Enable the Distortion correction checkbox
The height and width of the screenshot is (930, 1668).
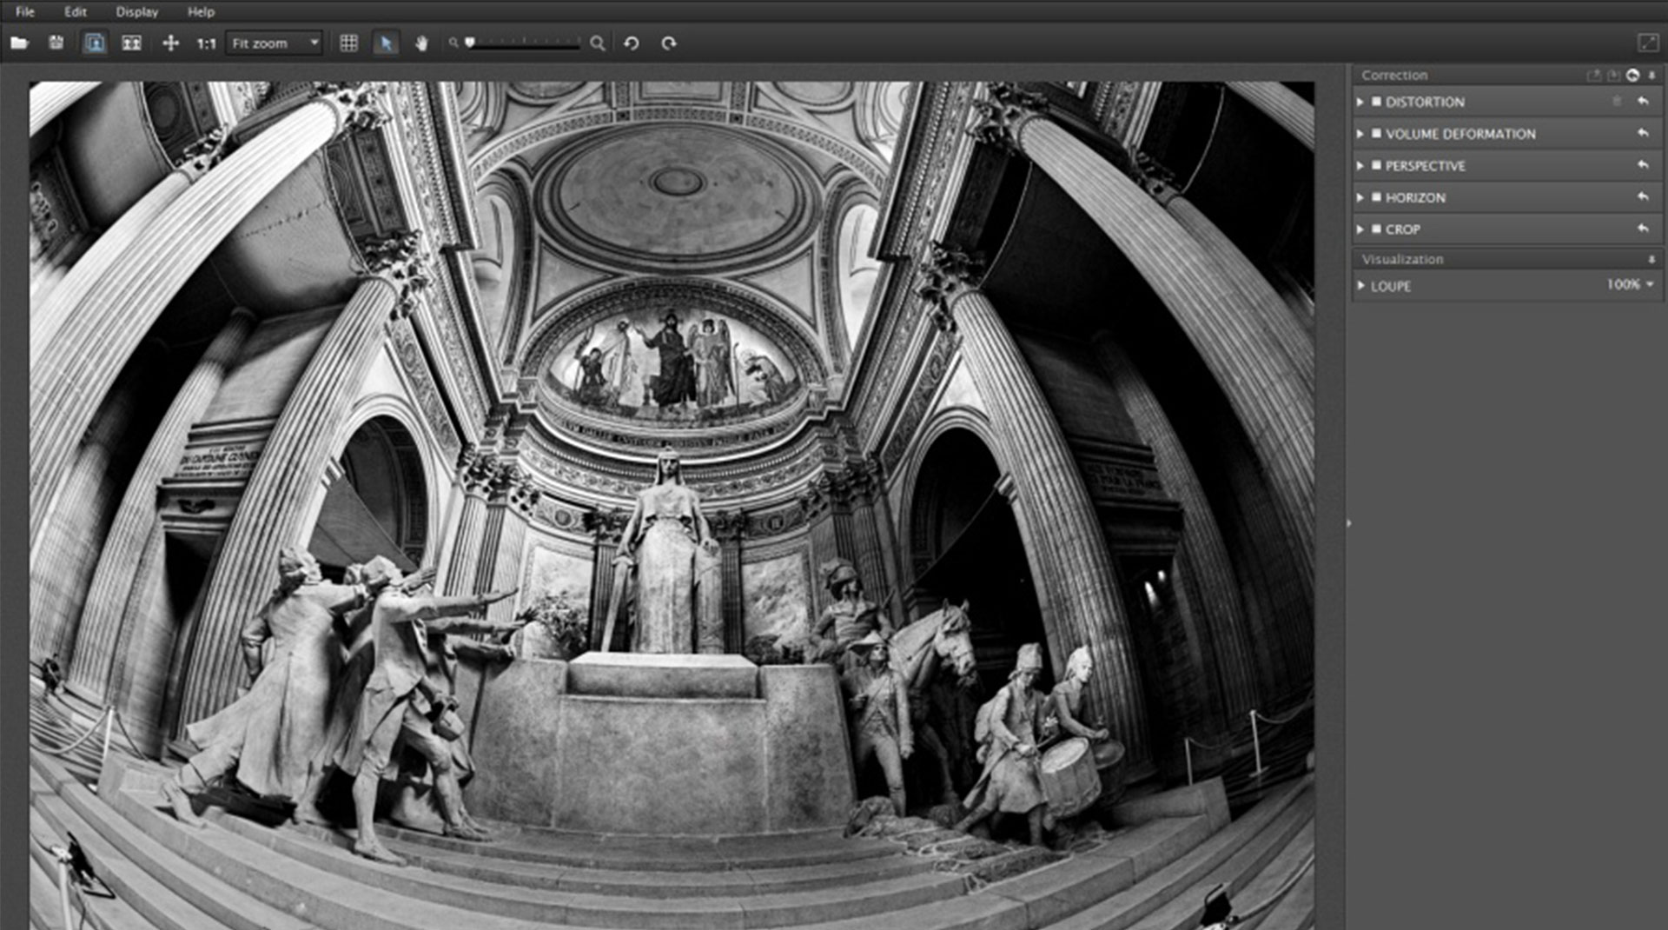click(x=1376, y=102)
